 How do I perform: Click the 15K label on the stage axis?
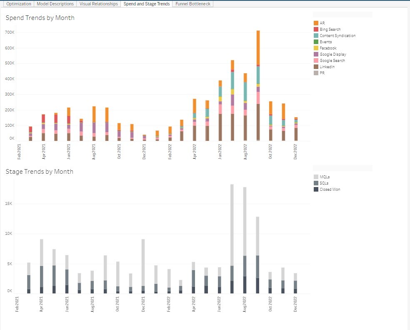[x=9, y=204]
